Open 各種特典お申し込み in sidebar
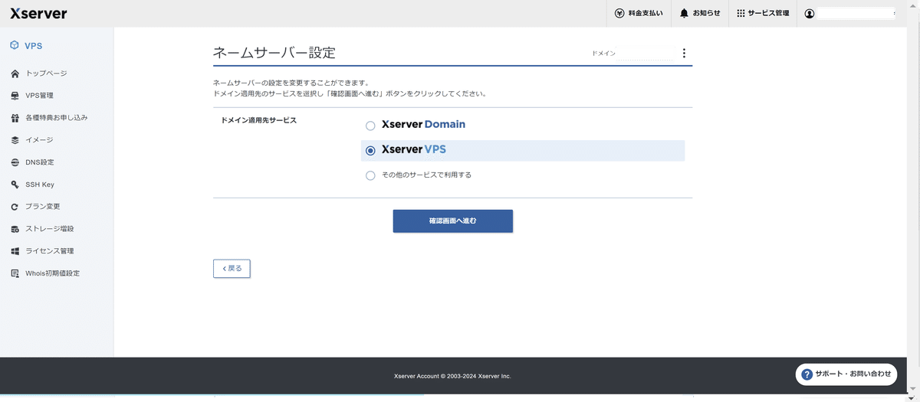920x402 pixels. click(57, 118)
